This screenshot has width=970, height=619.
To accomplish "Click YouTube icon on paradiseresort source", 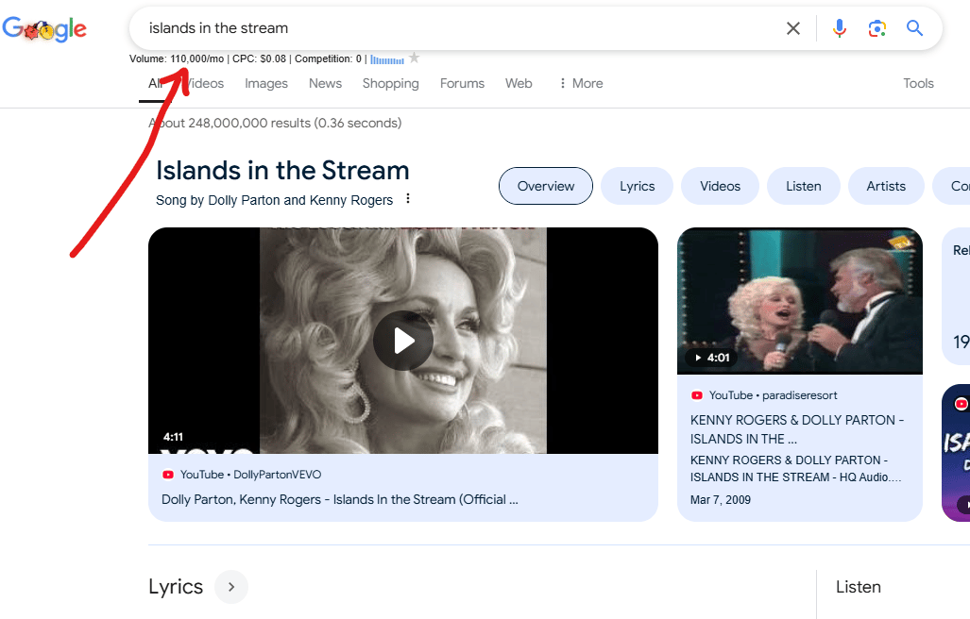I will point(697,395).
